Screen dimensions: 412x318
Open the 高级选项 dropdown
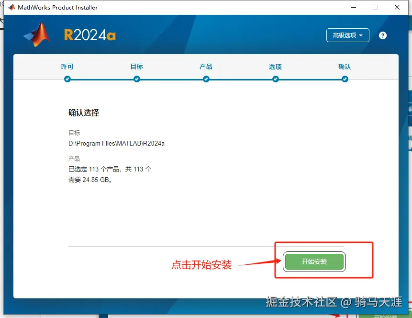tap(347, 35)
